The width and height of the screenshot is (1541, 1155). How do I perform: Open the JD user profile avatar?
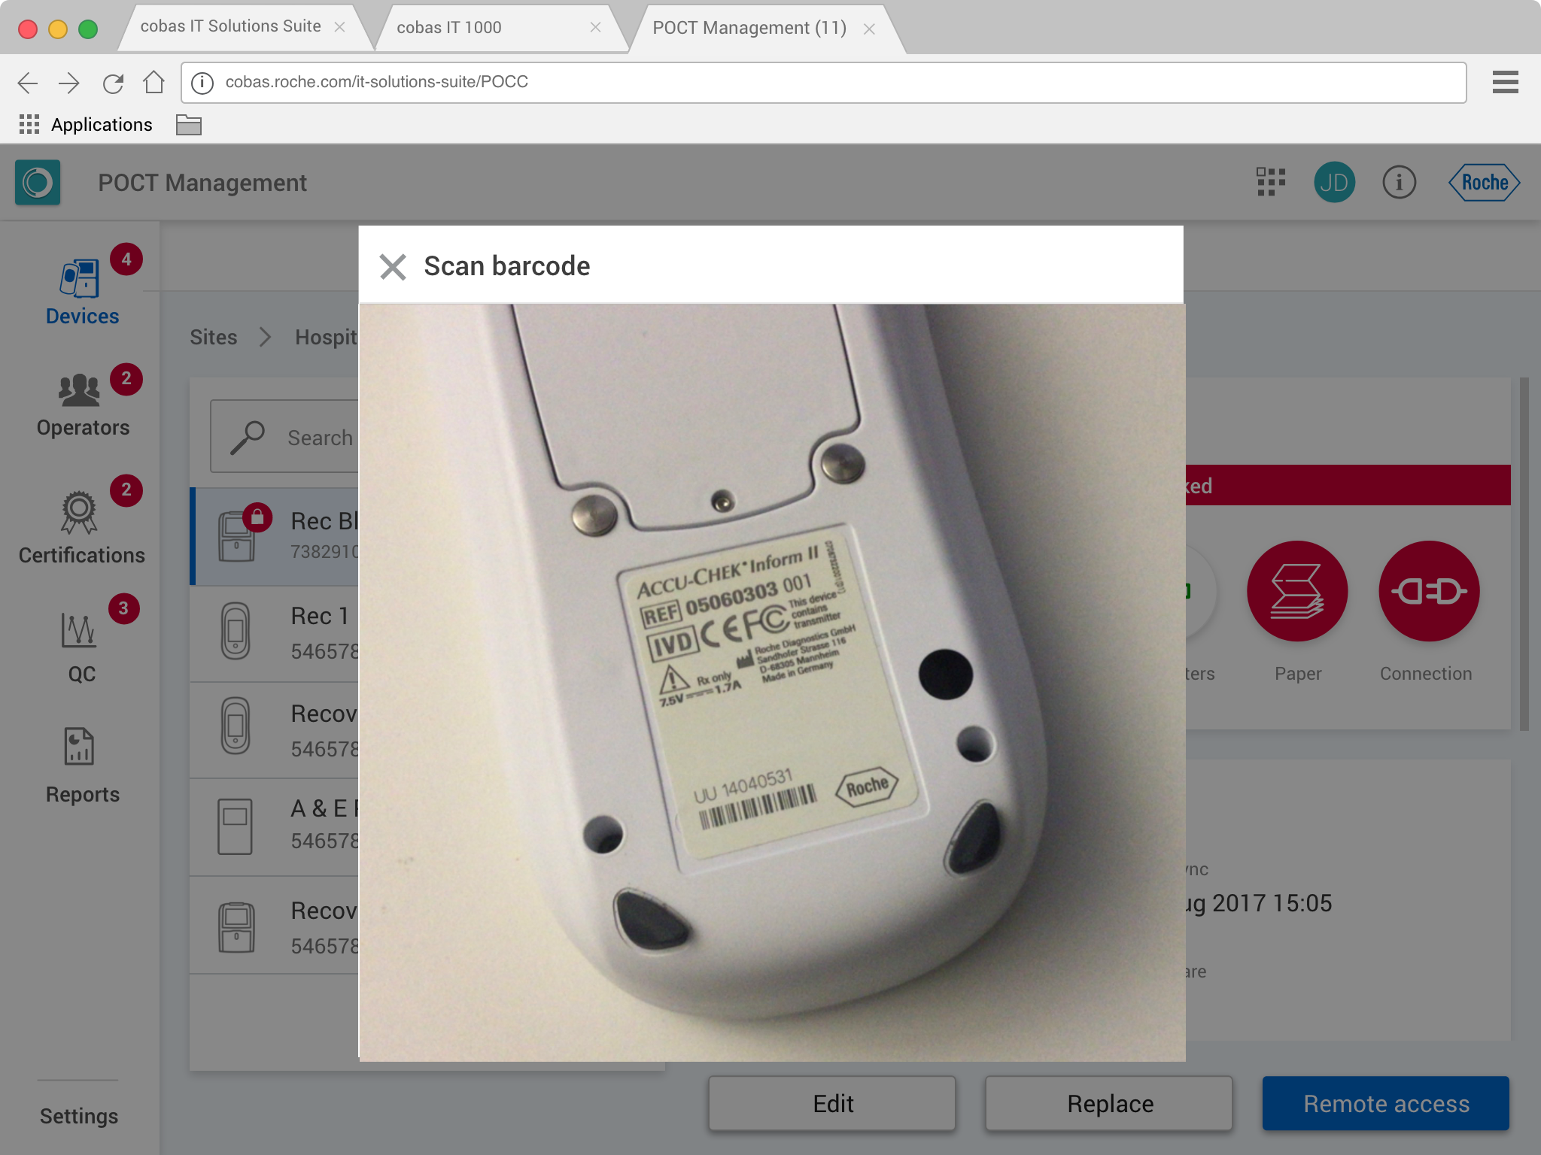(1334, 183)
